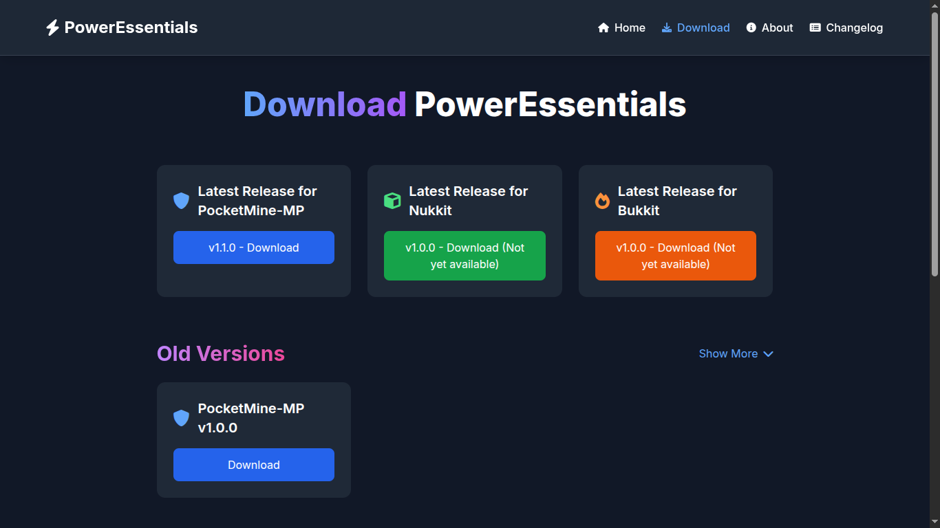Screen dimensions: 940x528
Task: Click the download tray icon in navbar
Action: coord(667,27)
